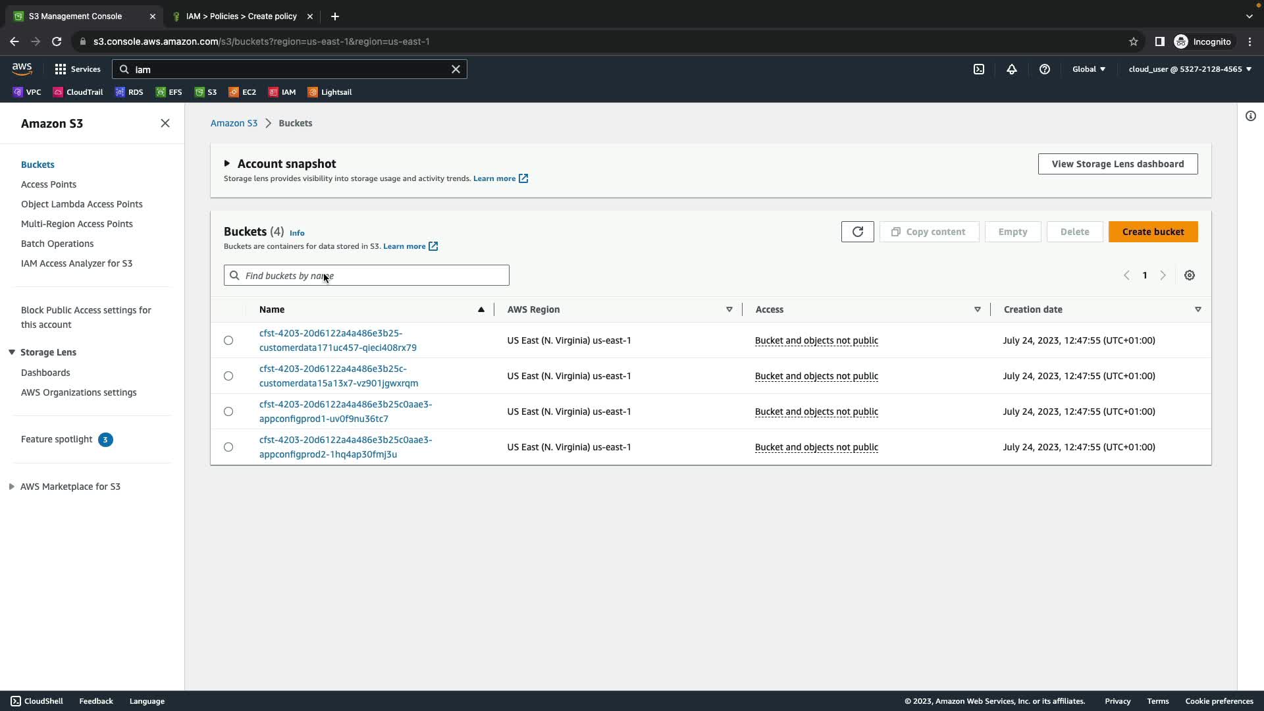
Task: Open the EC2 bookmark shortcut icon
Action: click(x=234, y=92)
